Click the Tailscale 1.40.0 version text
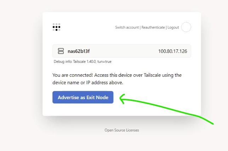 tap(84, 61)
